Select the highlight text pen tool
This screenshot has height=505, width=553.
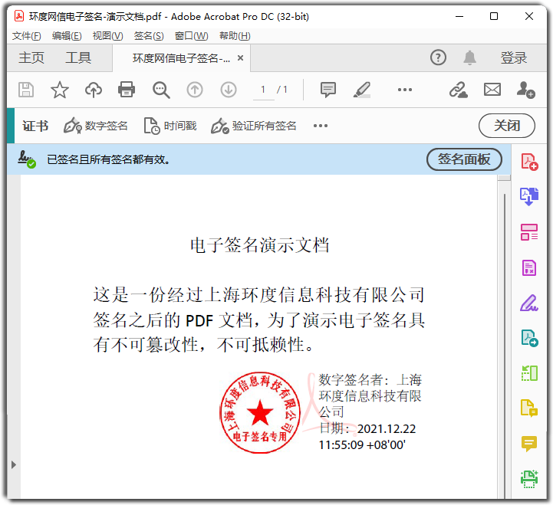(x=362, y=90)
